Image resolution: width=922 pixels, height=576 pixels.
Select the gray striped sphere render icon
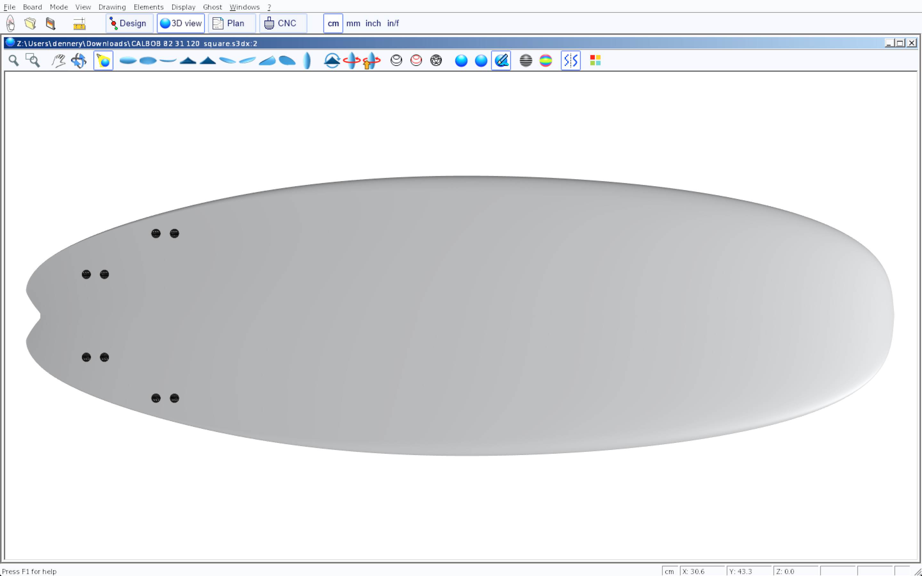pyautogui.click(x=526, y=60)
